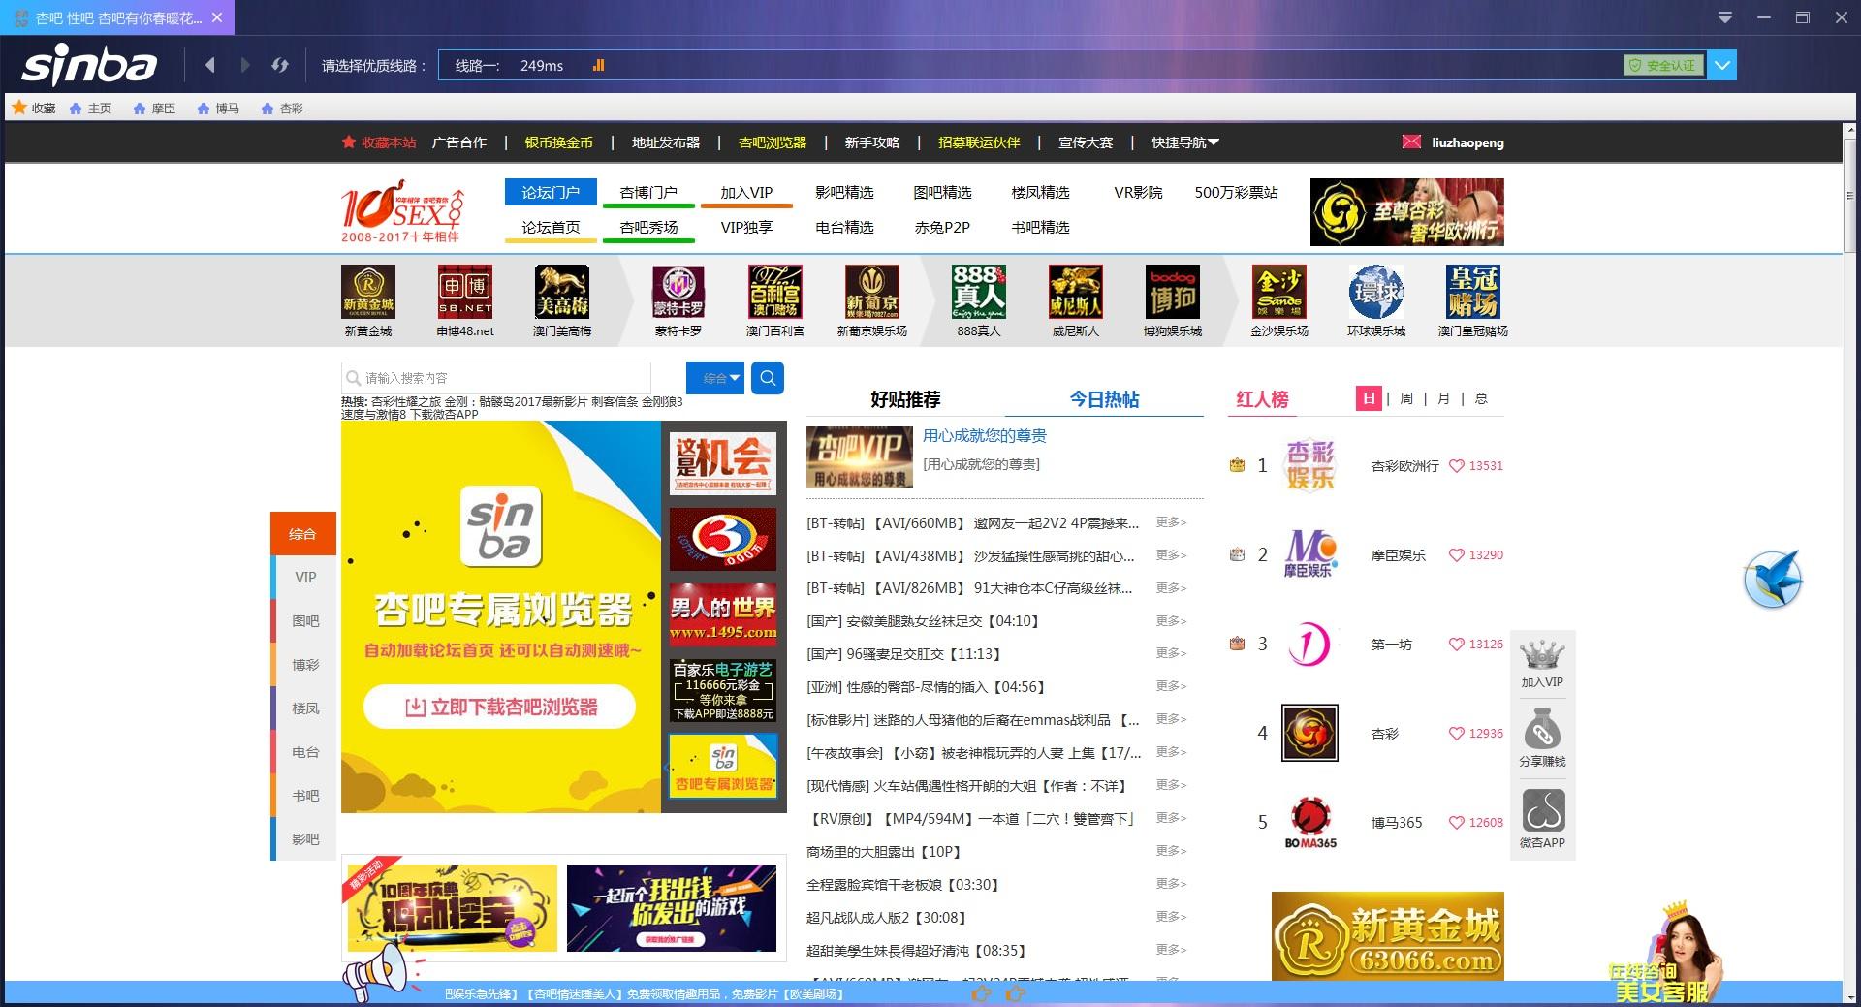Viewport: 1861px width, 1007px height.
Task: Click the page vertical scrollbar
Action: pyautogui.click(x=1851, y=194)
